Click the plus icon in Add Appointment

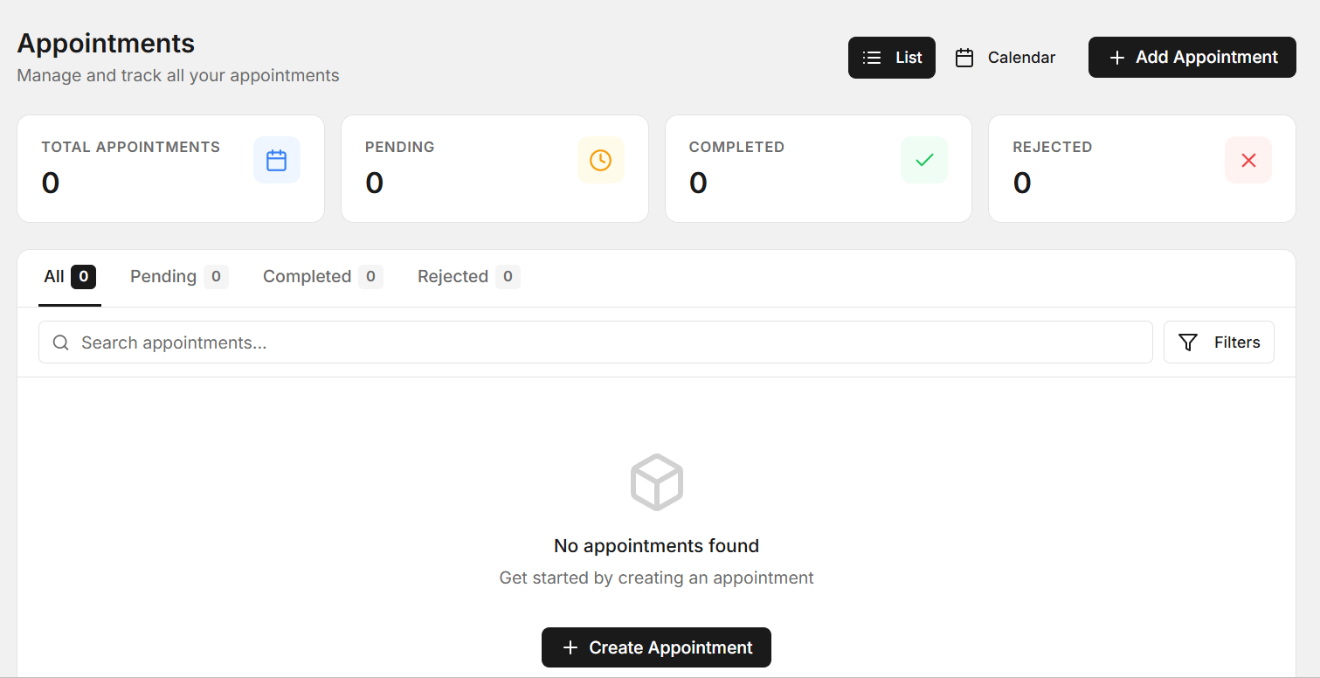[1116, 58]
